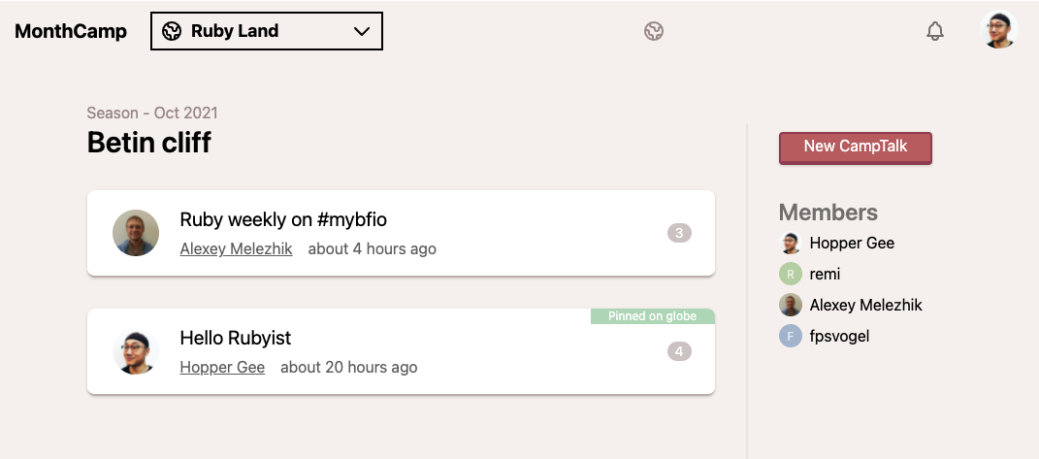Click the Hopper Gee author link under Hello Rubyist
1039x459 pixels.
(222, 368)
